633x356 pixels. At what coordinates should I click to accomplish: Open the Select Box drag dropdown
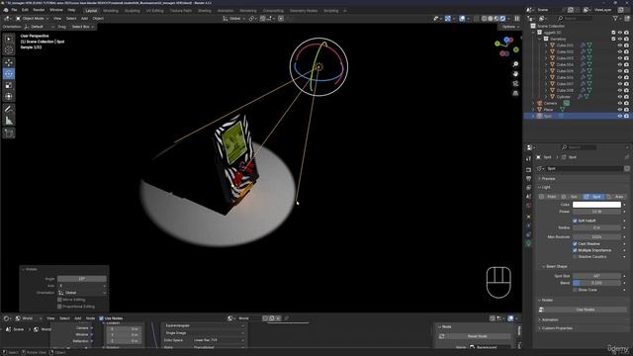[x=82, y=27]
